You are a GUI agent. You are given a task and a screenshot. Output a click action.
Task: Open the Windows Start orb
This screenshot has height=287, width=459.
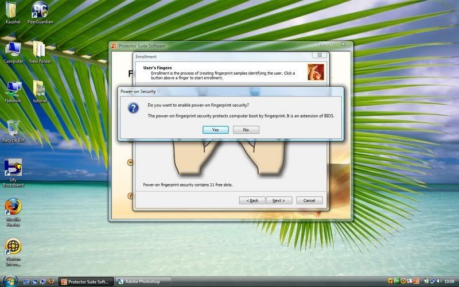tap(10, 282)
